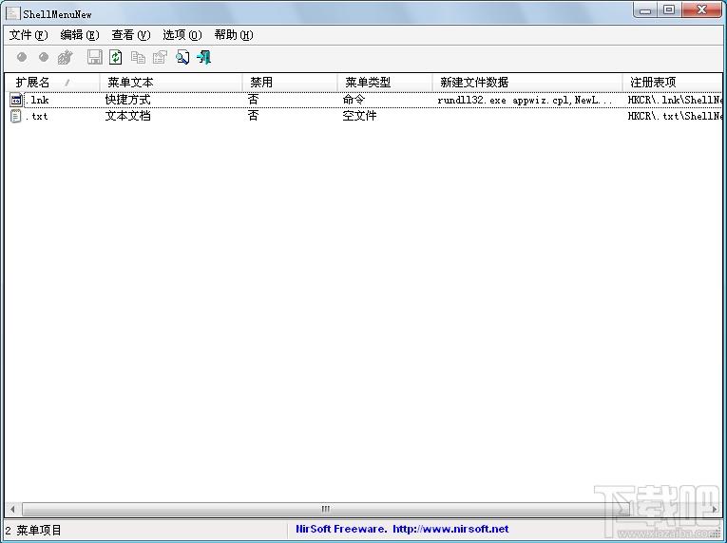This screenshot has width=727, height=543.
Task: Click the .txt row document icon
Action: click(16, 116)
